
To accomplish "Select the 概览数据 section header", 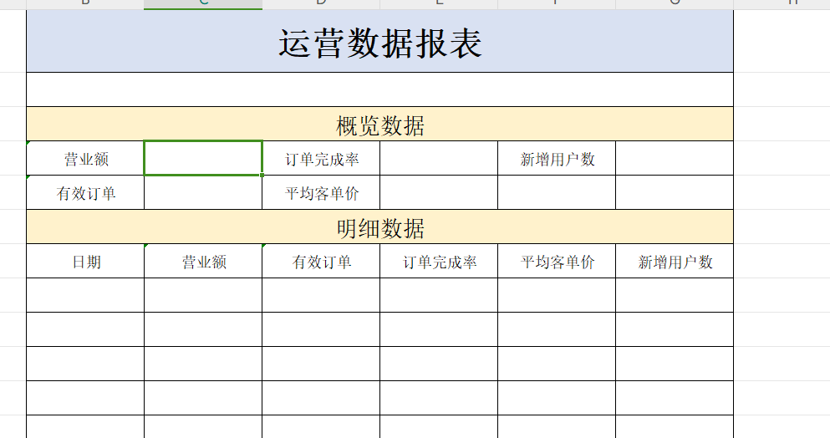I will point(379,125).
